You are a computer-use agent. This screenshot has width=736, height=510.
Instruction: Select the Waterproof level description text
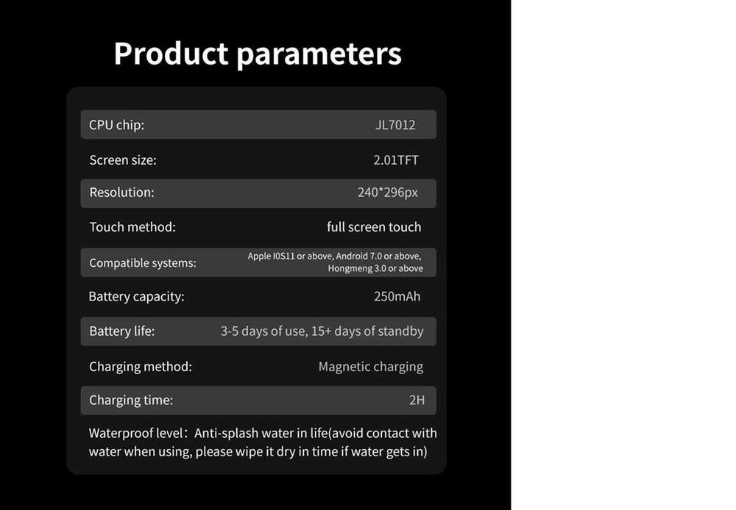pyautogui.click(x=263, y=442)
